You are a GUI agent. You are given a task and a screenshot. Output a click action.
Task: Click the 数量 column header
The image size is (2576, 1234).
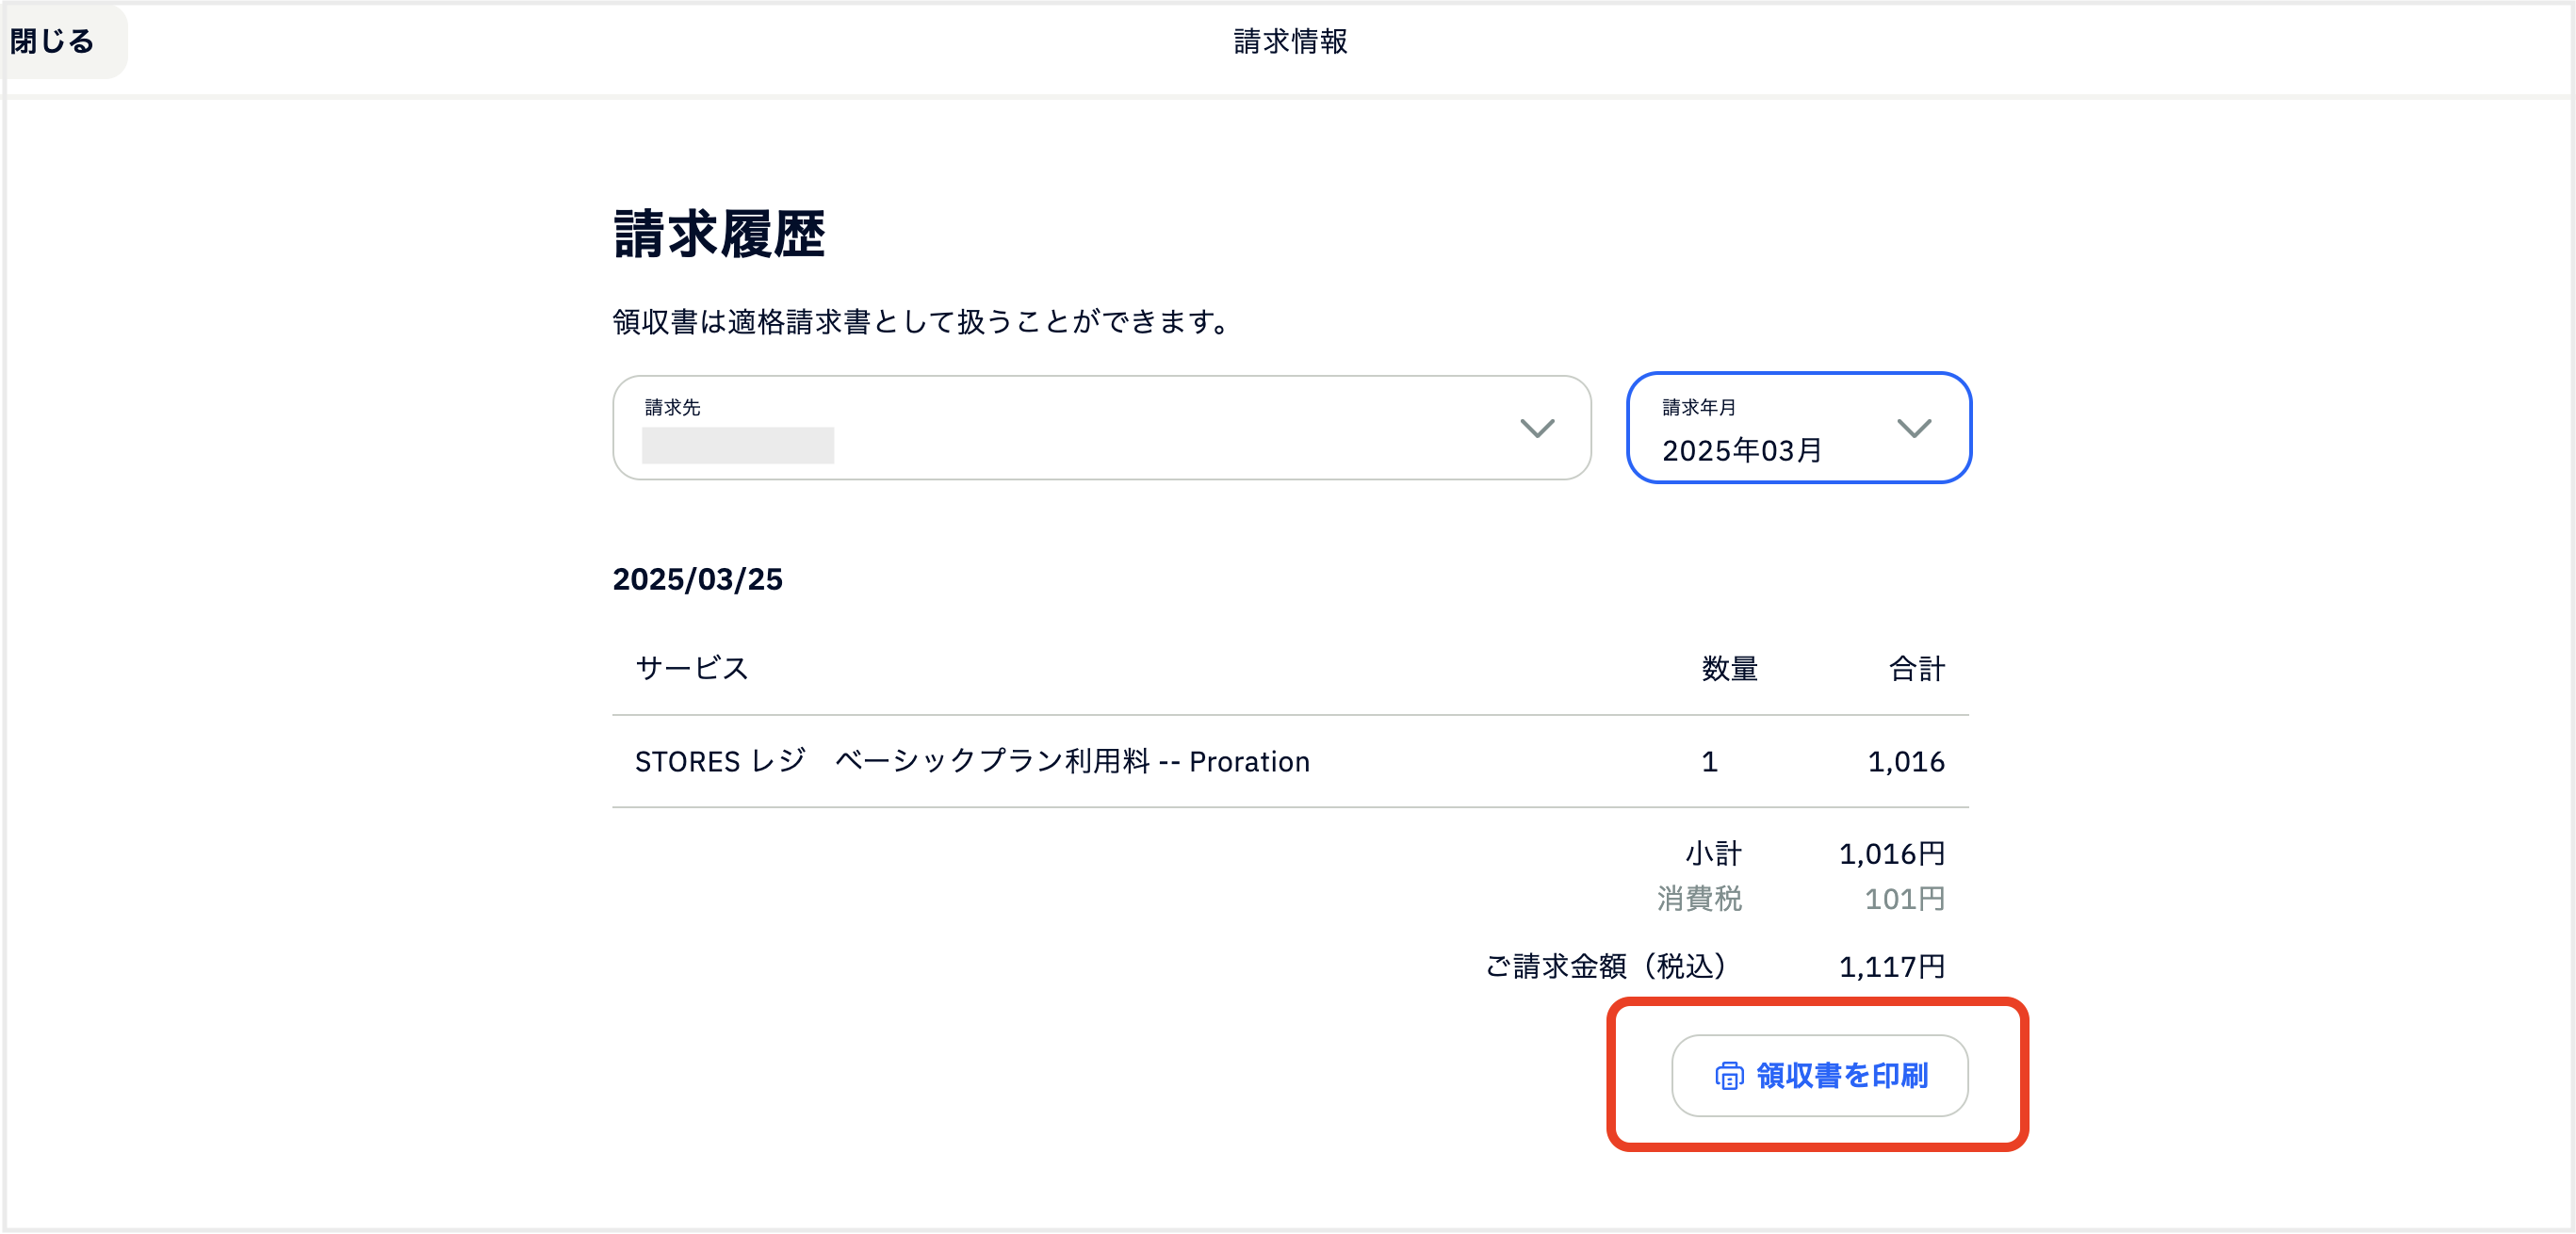(1729, 668)
